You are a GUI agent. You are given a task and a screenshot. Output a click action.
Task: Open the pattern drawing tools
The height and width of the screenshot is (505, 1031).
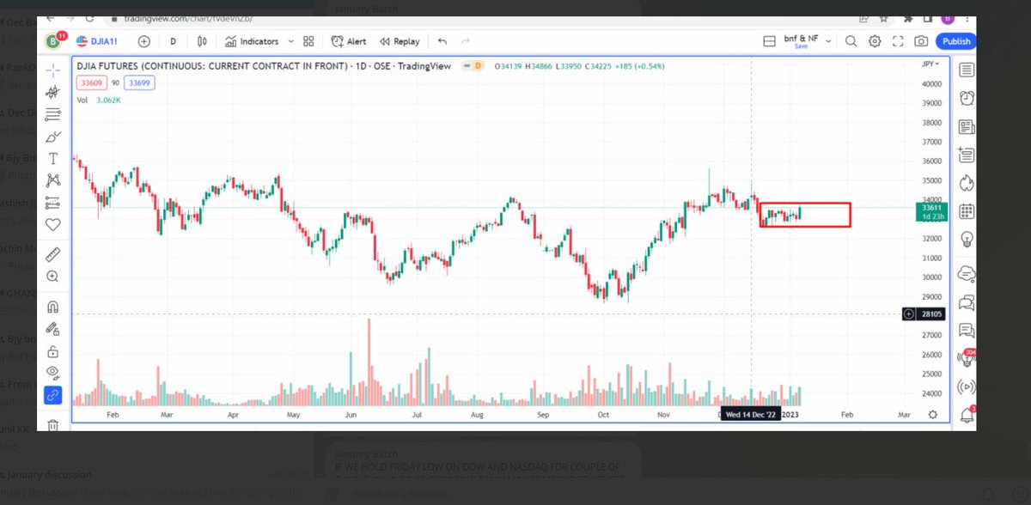tap(53, 180)
